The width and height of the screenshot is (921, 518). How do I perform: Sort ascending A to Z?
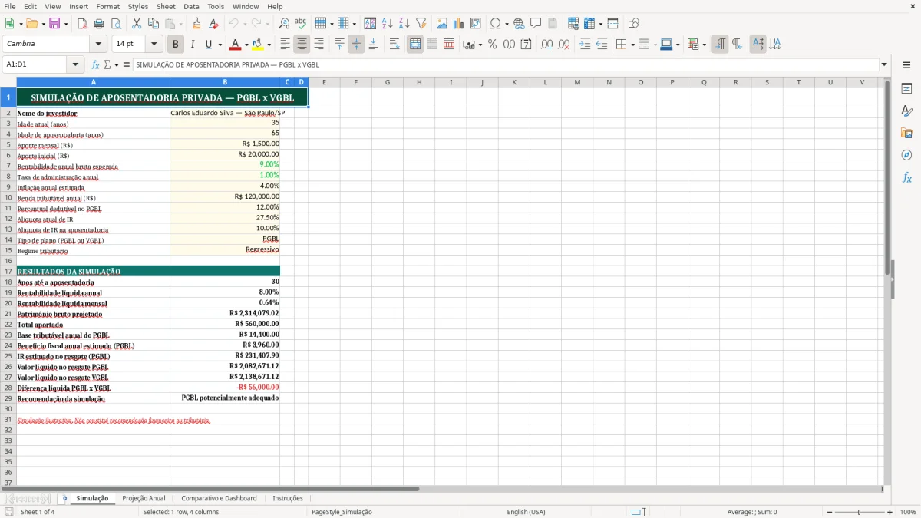point(388,24)
